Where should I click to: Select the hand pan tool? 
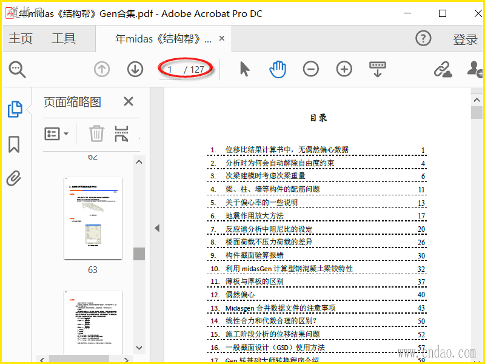click(x=278, y=69)
